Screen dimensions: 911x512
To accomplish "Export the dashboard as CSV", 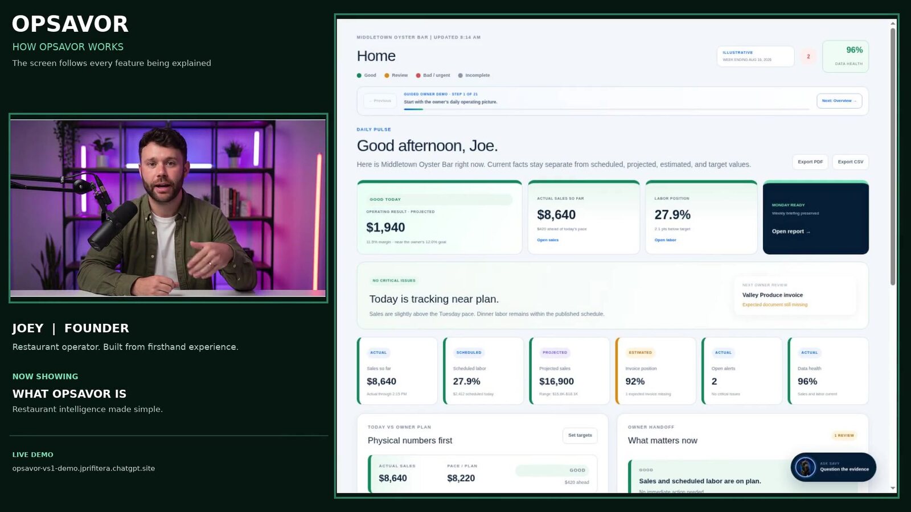I will 851,162.
